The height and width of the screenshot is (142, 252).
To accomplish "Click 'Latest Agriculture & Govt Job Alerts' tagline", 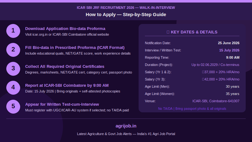I will (x=126, y=134).
